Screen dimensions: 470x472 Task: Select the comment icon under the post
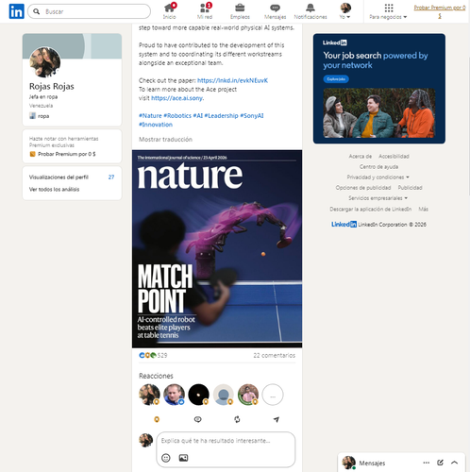click(x=197, y=419)
